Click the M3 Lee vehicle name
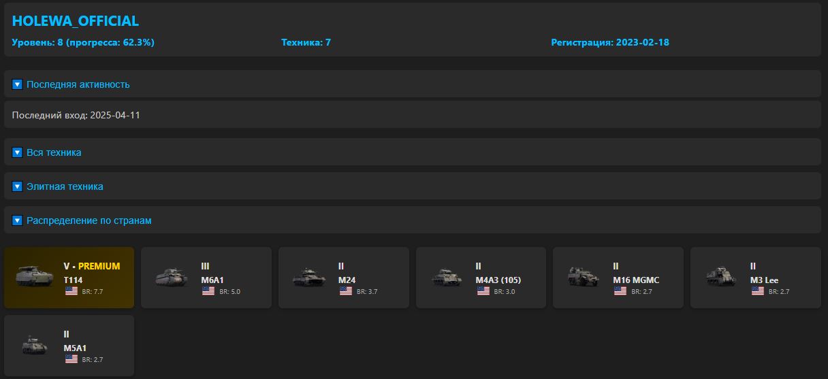828x379 pixels. (764, 280)
